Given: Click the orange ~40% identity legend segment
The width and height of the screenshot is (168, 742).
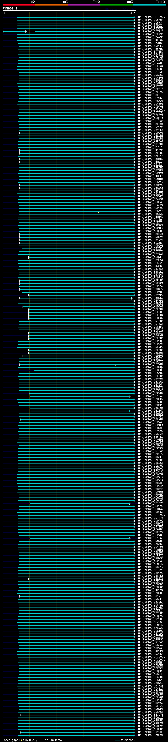Looking at the screenshot, I should (x=51, y=5).
